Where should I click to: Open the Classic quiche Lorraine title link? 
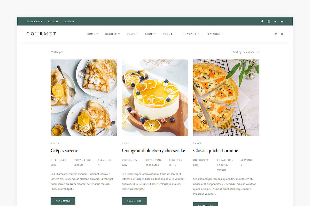[215, 151]
